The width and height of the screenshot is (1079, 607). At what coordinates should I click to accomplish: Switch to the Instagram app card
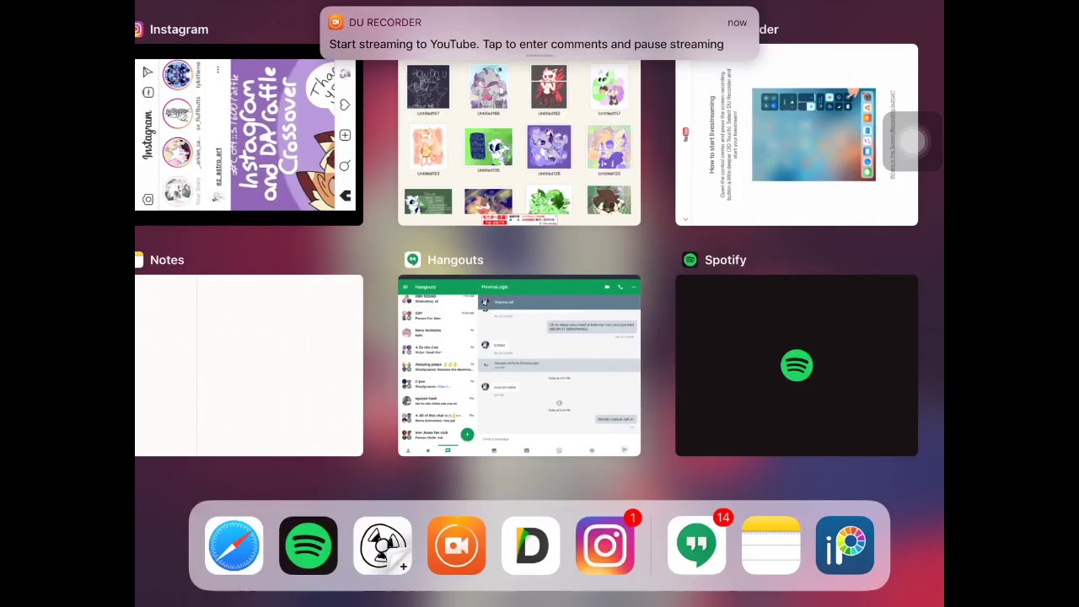[249, 135]
